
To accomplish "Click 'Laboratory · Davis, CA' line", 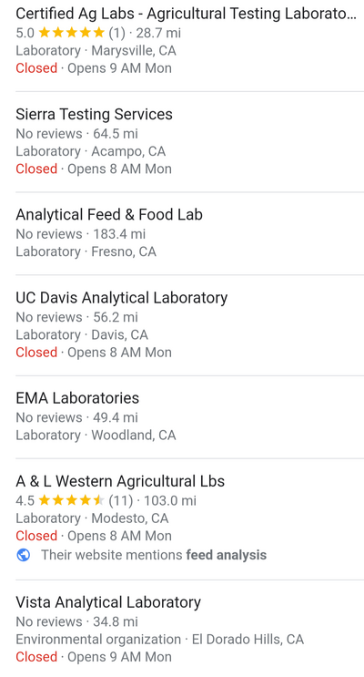I will [82, 335].
